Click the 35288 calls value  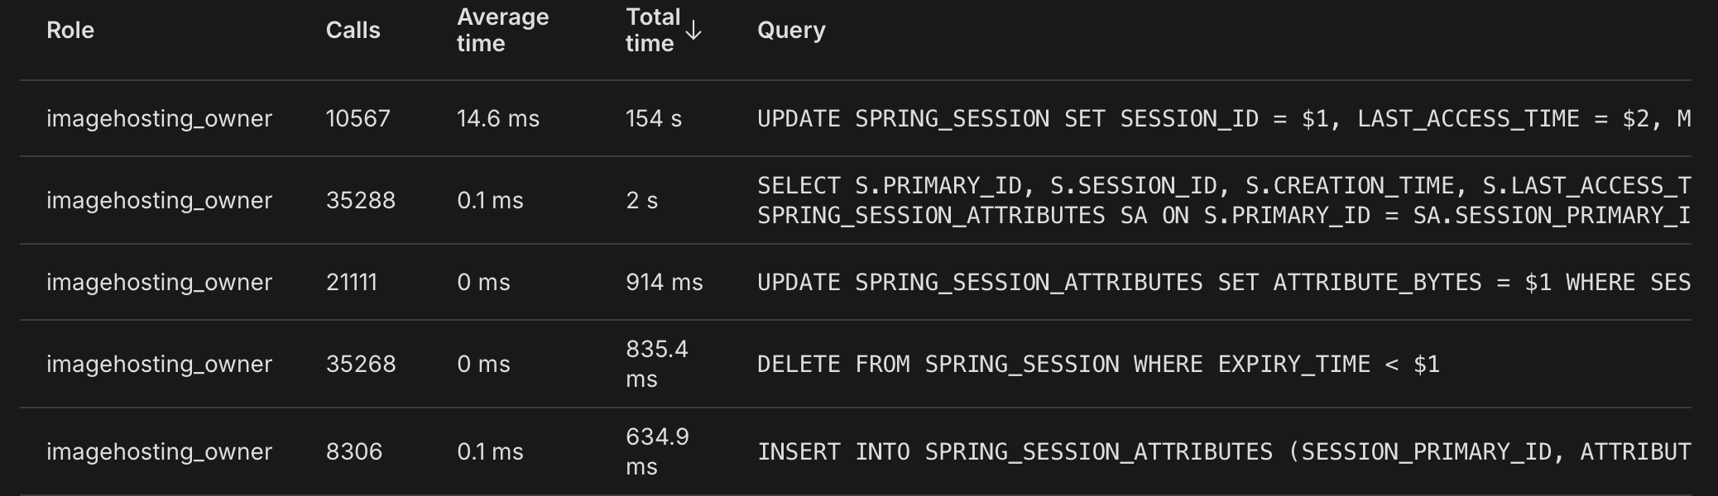pos(360,200)
